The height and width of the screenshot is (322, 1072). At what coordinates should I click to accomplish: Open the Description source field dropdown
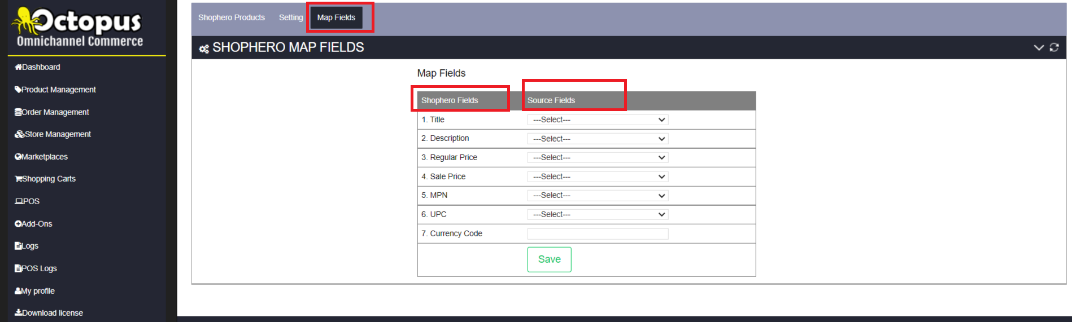(x=598, y=139)
